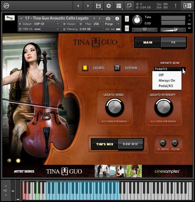Click the Legato Speed knob
Screen dimensions: 195x202
click(115, 107)
